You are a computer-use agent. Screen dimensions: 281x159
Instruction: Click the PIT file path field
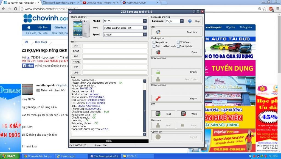115,46
